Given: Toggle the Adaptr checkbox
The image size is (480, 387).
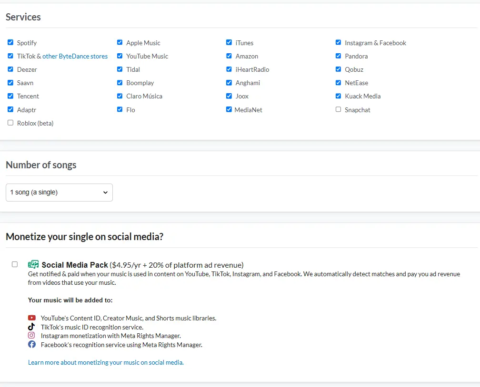Looking at the screenshot, I should pos(10,109).
